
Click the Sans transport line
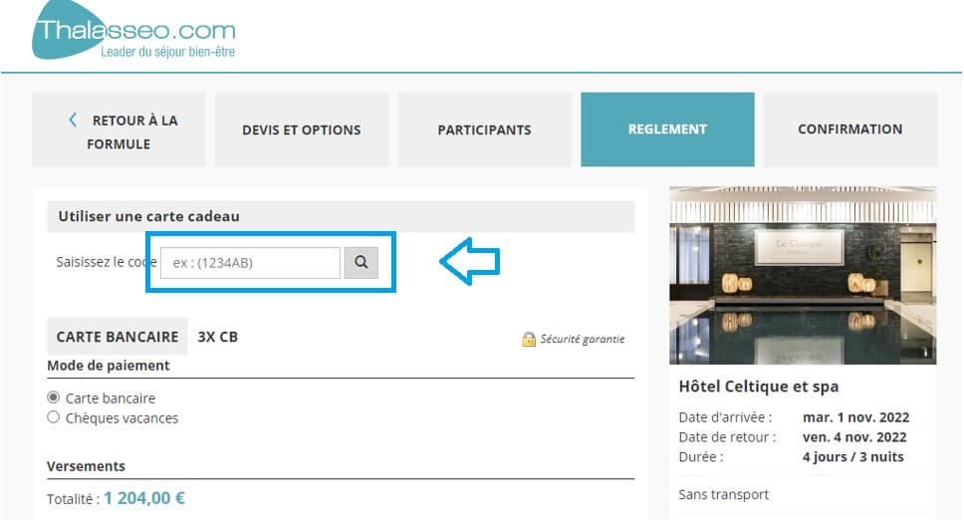pyautogui.click(x=723, y=494)
